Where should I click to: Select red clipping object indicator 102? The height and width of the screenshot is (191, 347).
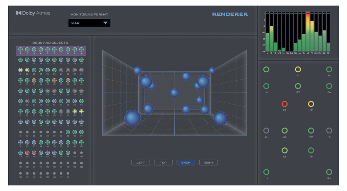[27, 153]
